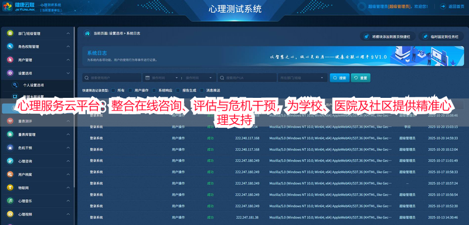Click the 搜索 search button
The width and height of the screenshot is (469, 225).
339,78
